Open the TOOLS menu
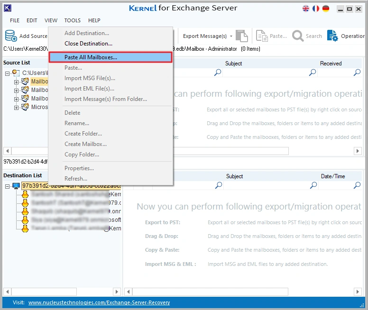The width and height of the screenshot is (368, 310). point(72,20)
